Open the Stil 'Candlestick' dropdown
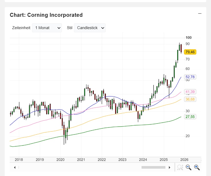The width and height of the screenshot is (211, 176). coord(90,28)
